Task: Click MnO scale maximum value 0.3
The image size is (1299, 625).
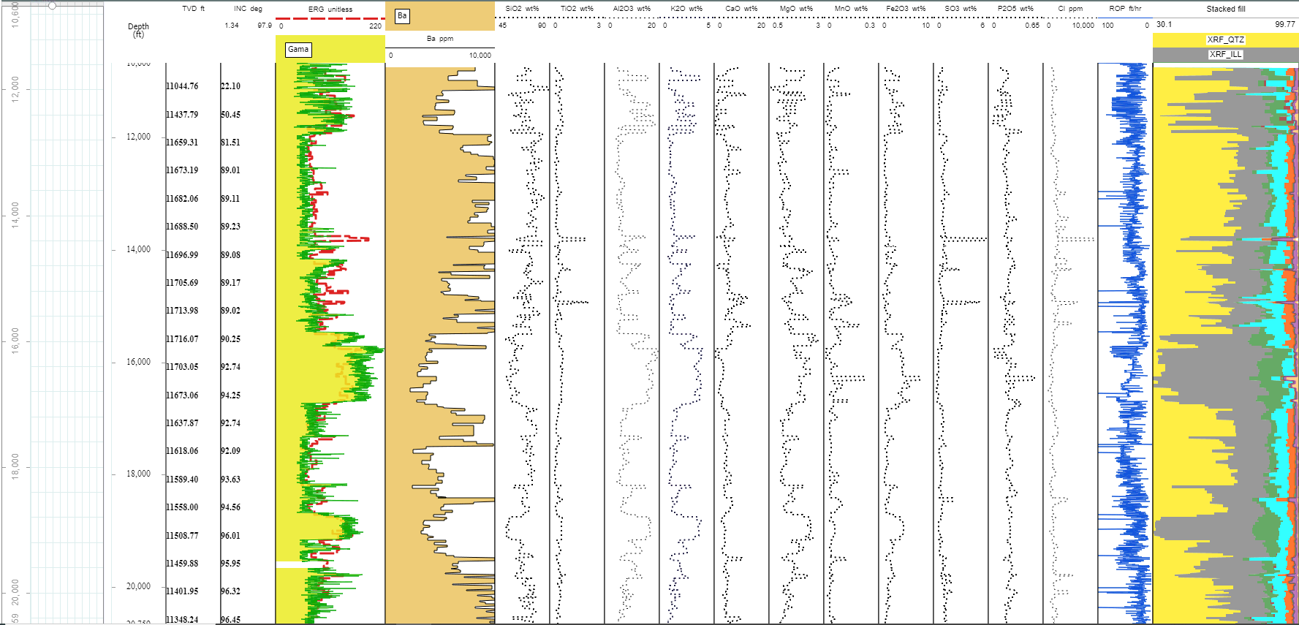Action: coord(869,26)
